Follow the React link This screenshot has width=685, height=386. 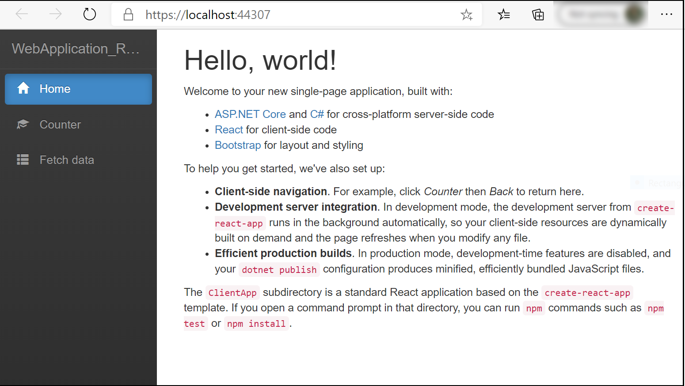coord(228,129)
